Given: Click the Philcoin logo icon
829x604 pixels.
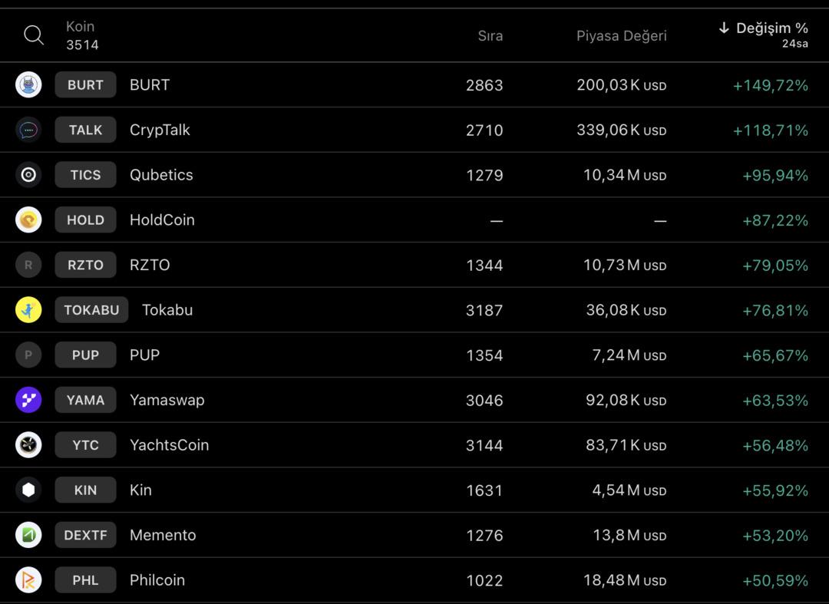Looking at the screenshot, I should pyautogui.click(x=28, y=580).
